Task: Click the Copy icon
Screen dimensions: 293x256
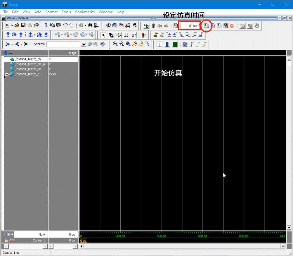Action: coord(53,25)
